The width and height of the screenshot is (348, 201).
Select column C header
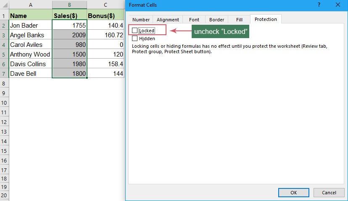click(105, 5)
